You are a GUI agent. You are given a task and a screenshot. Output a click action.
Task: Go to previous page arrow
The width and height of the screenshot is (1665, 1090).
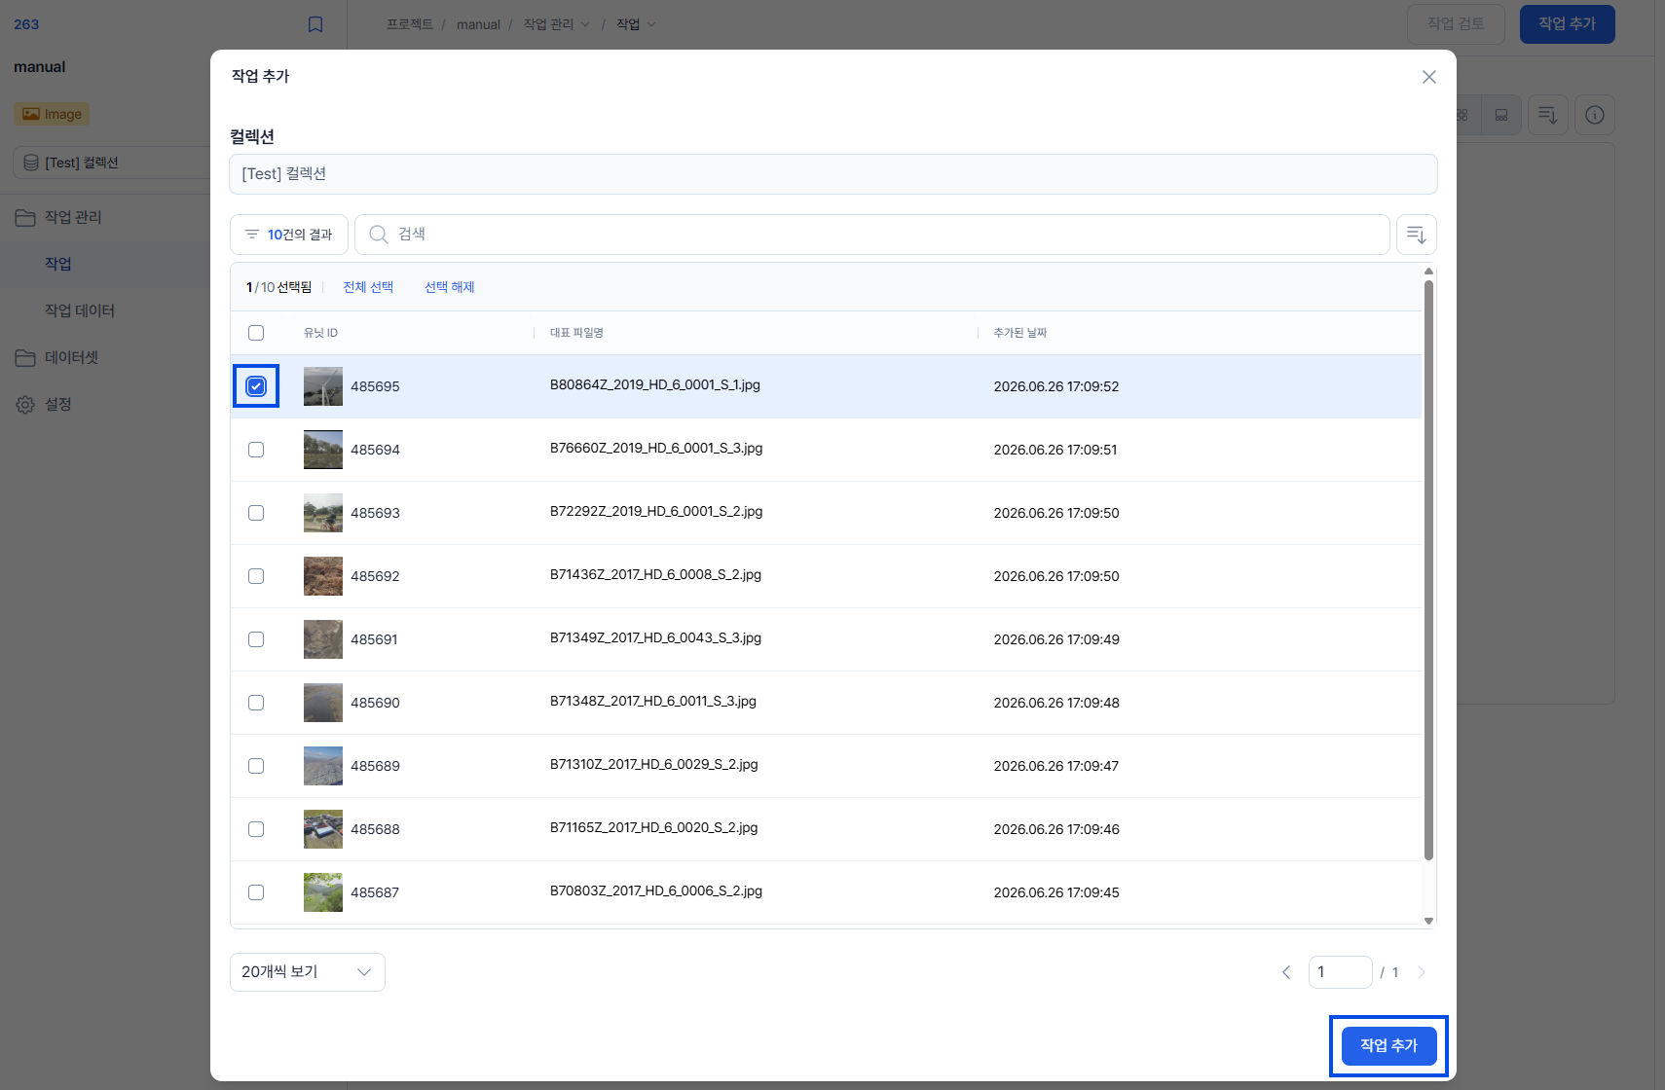(1286, 972)
